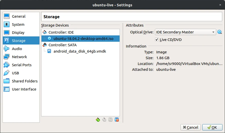This screenshot has width=225, height=133.
Task: Click the Network computers icon
Action: coord(7,57)
